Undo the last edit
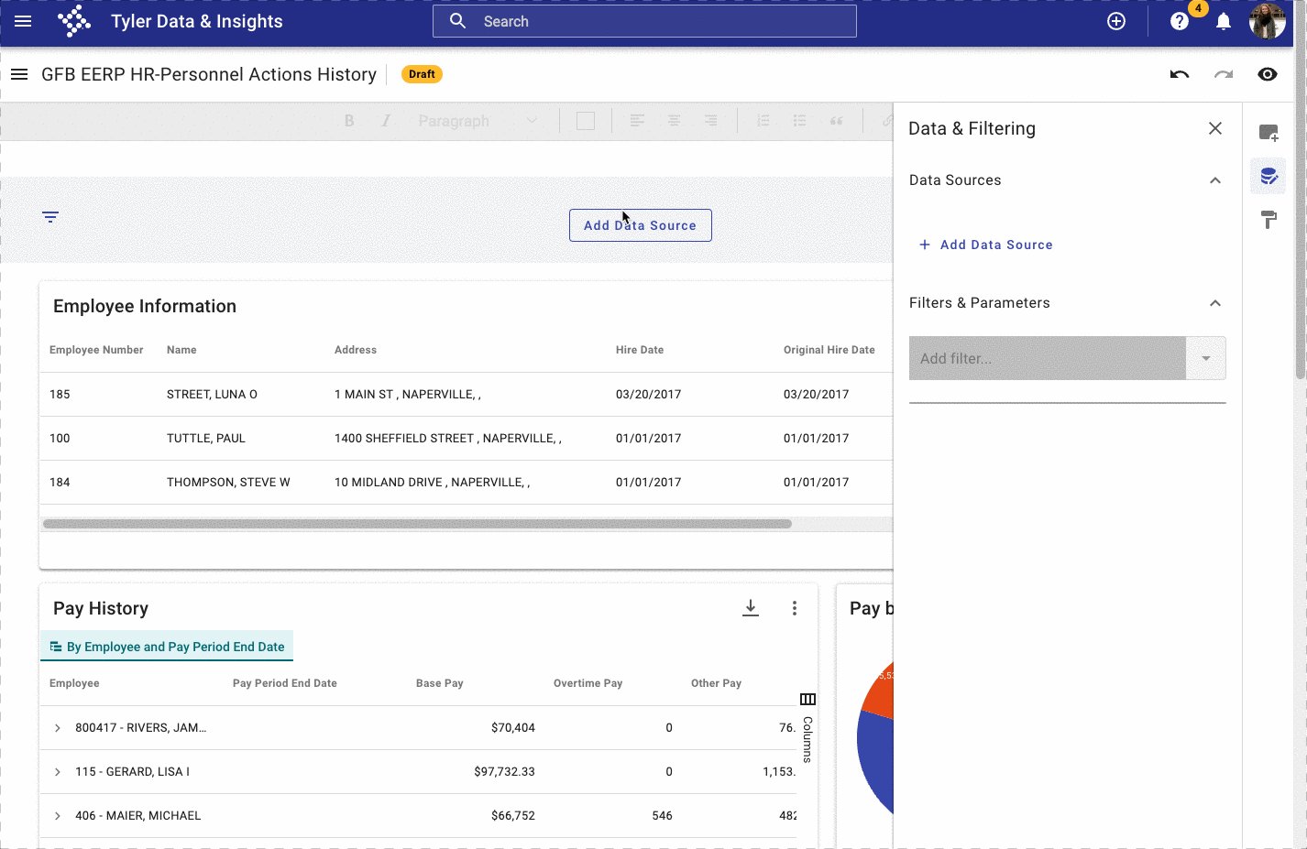 [1180, 74]
